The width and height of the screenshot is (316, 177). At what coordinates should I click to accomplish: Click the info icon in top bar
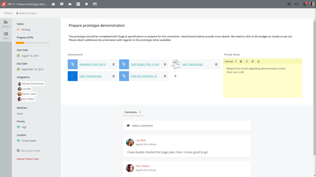(x=289, y=4)
